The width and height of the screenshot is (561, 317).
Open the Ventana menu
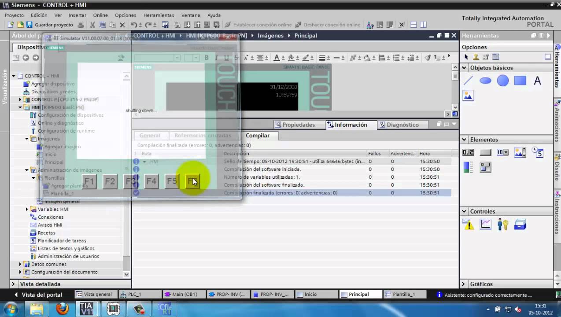point(191,15)
